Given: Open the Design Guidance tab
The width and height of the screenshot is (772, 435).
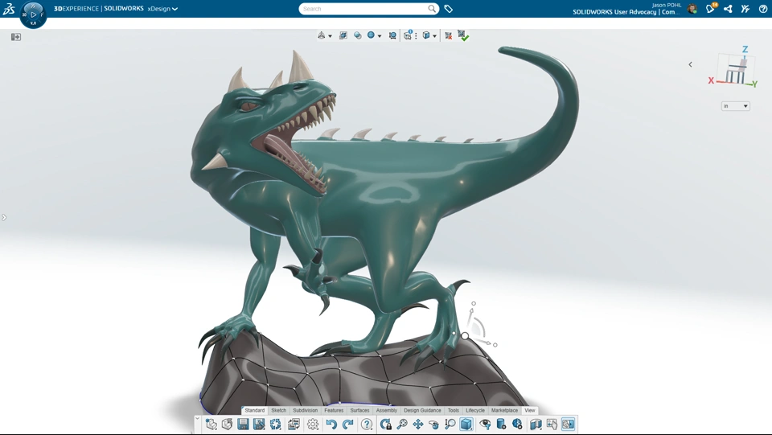Looking at the screenshot, I should (422, 410).
